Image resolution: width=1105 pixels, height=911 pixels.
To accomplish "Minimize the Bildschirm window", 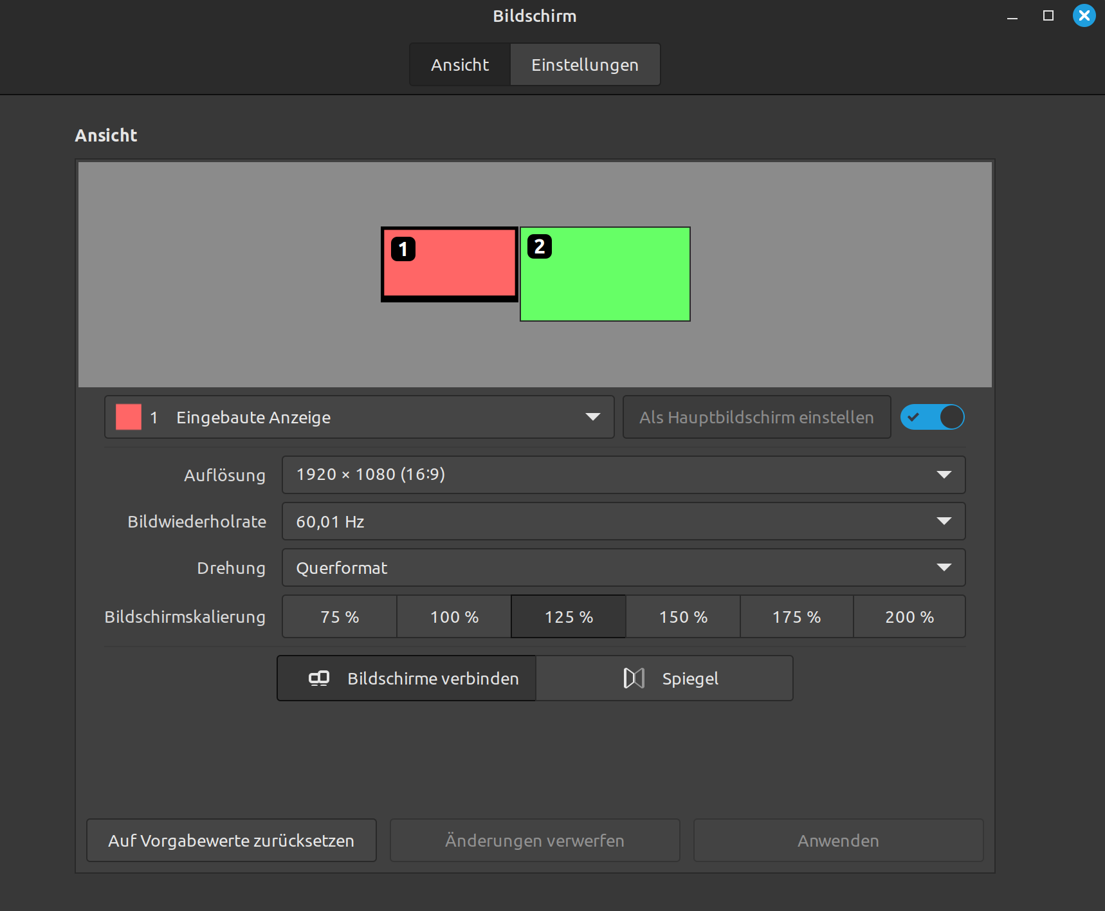I will click(x=1012, y=16).
